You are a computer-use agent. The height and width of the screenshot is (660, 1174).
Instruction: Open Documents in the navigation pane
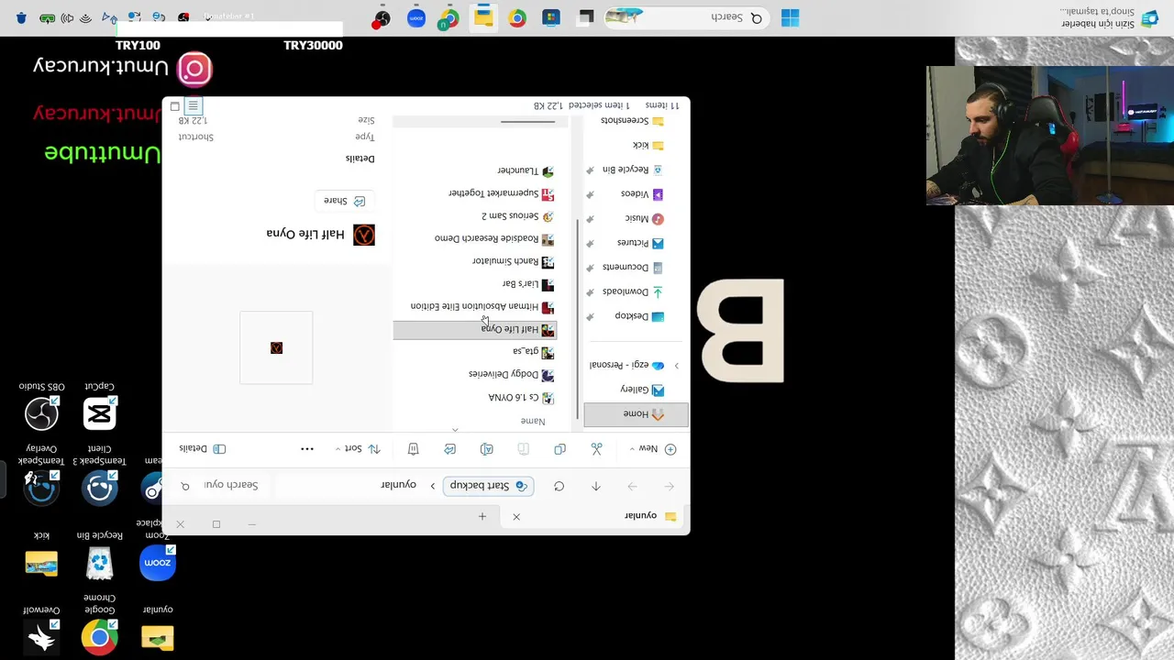pos(633,268)
